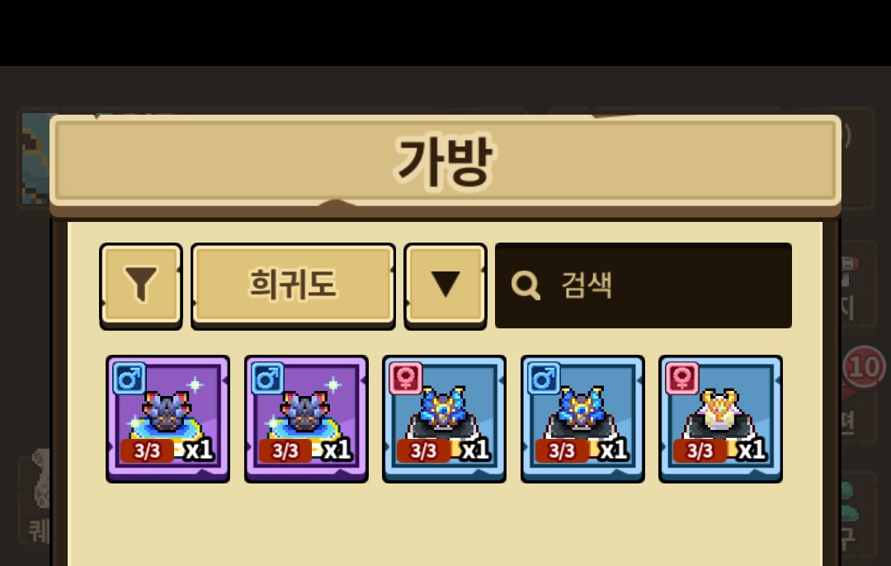Click the magnifying glass search icon
The image size is (891, 566).
525,285
